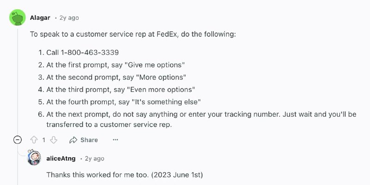Click the 2y ago timestamp on Alagar's comment

[69, 18]
